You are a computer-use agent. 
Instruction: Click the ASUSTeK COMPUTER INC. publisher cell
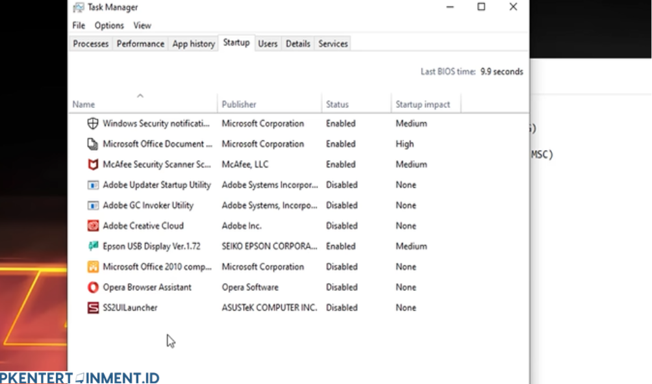click(270, 307)
